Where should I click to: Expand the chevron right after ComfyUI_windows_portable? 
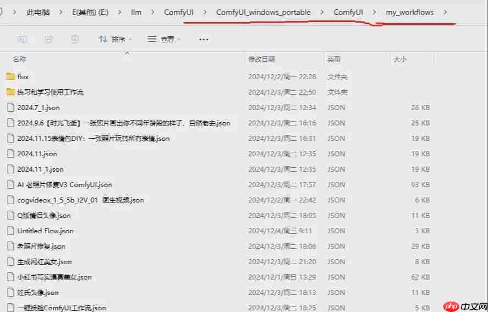click(322, 13)
